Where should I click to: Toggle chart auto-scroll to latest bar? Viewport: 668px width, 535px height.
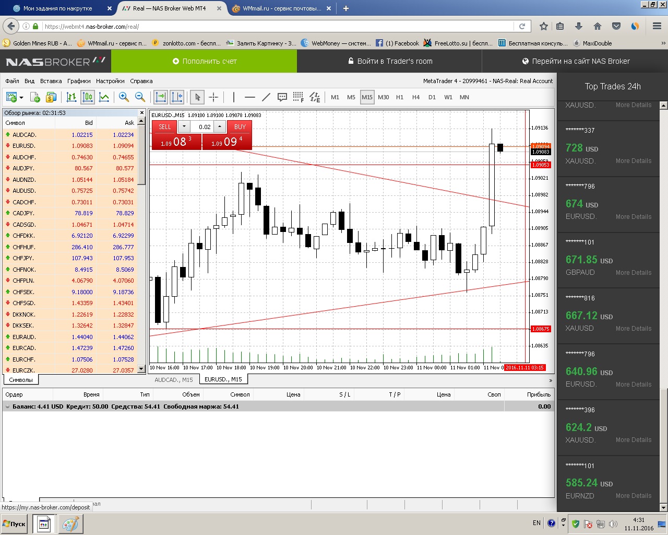[x=161, y=97]
